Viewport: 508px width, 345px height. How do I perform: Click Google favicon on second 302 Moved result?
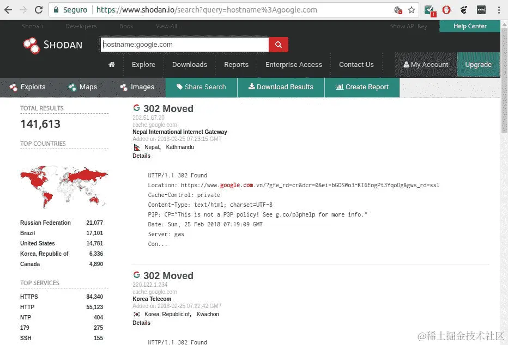click(137, 275)
